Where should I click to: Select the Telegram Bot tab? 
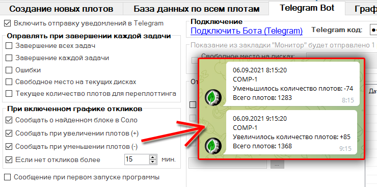[x=307, y=8]
